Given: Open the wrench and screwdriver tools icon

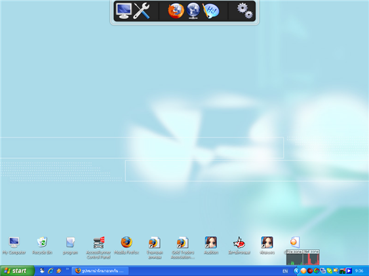Looking at the screenshot, I should pos(141,11).
